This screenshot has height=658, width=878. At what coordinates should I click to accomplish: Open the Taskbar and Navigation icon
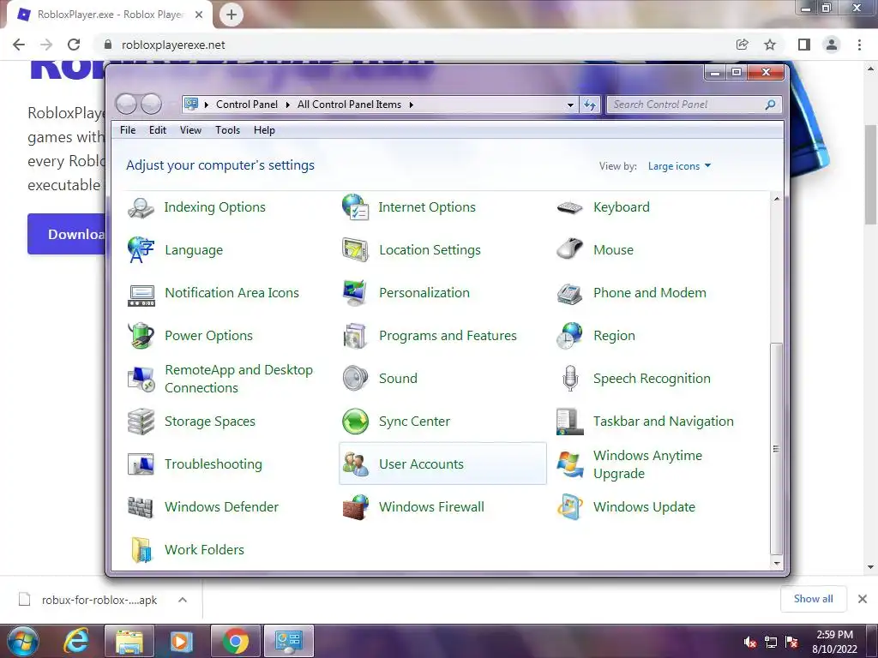(x=569, y=422)
